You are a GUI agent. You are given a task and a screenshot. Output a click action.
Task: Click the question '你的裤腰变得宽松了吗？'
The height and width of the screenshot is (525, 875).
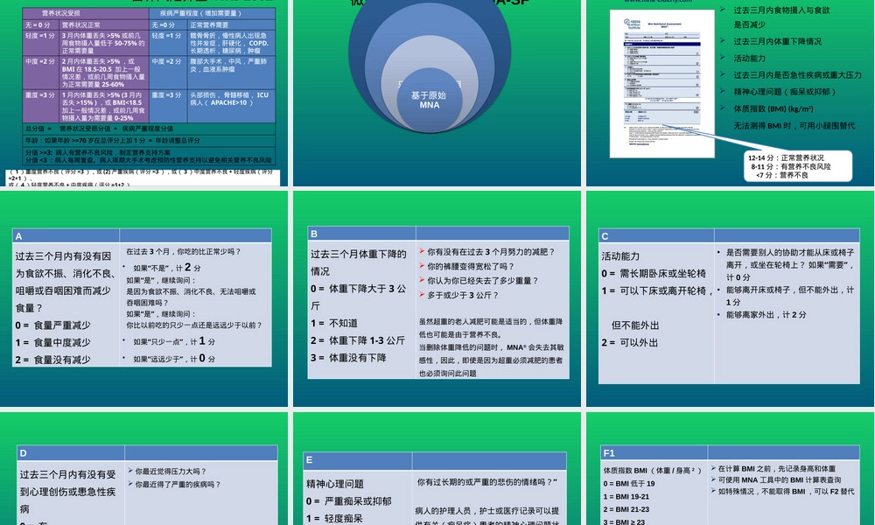click(471, 266)
